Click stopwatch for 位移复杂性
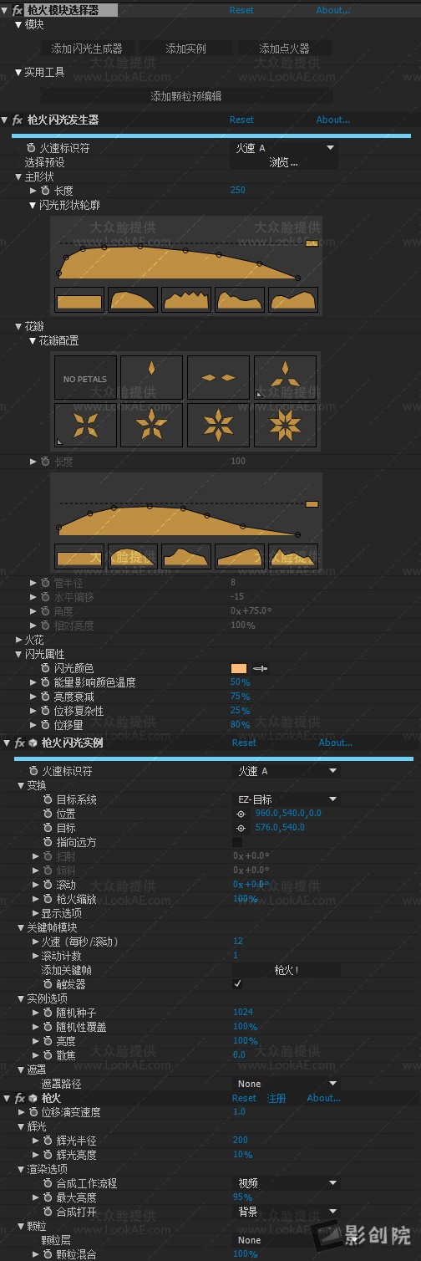421x1261 pixels. tap(46, 711)
